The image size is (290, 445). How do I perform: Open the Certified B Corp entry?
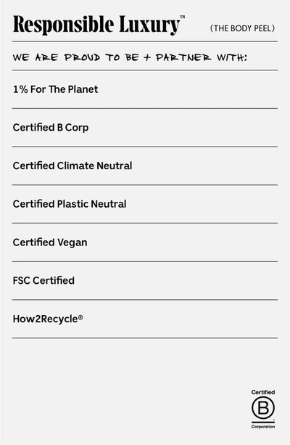pyautogui.click(x=144, y=128)
